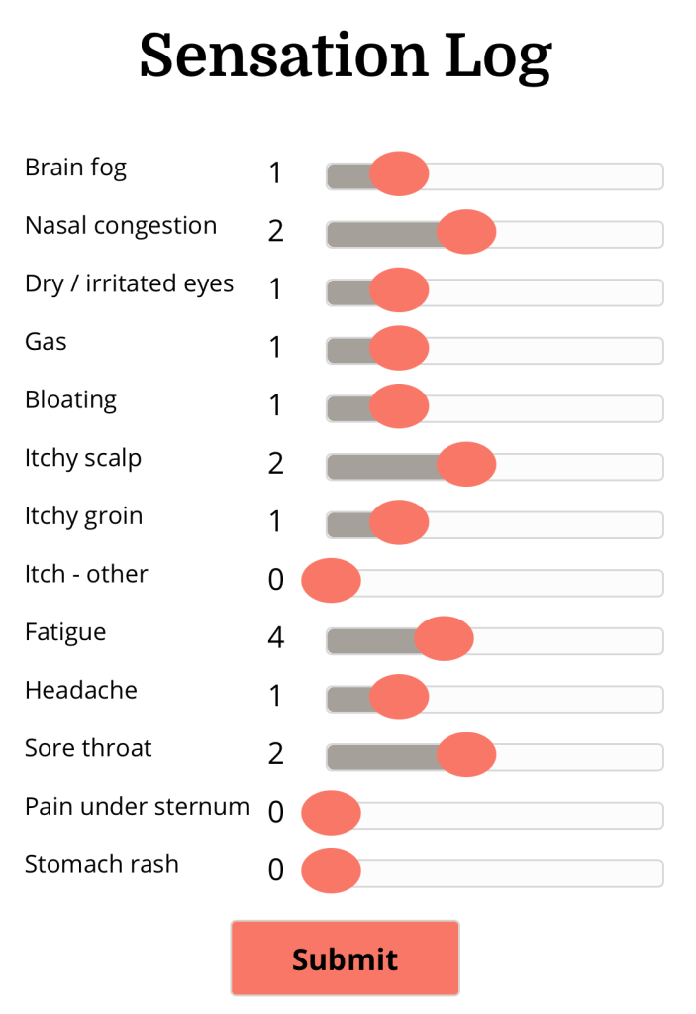Click the Pain under sternum slider handle
The height and width of the screenshot is (1014, 696).
tap(331, 813)
